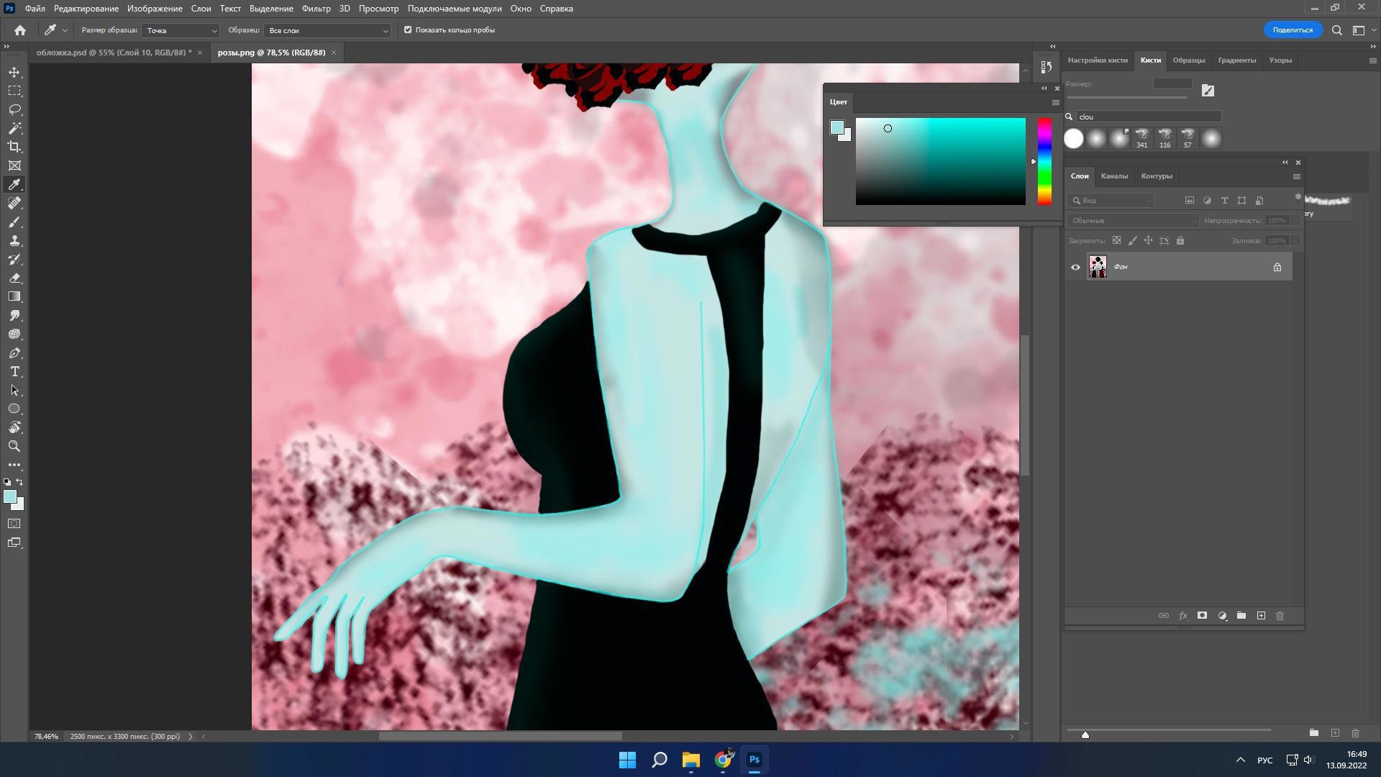Select the Zoom tool in toolbar
The width and height of the screenshot is (1381, 777).
click(14, 447)
